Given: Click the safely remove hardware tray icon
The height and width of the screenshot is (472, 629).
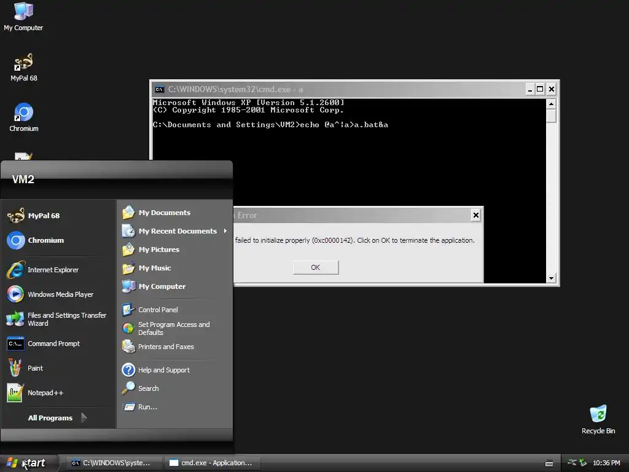Looking at the screenshot, I should point(583,463).
